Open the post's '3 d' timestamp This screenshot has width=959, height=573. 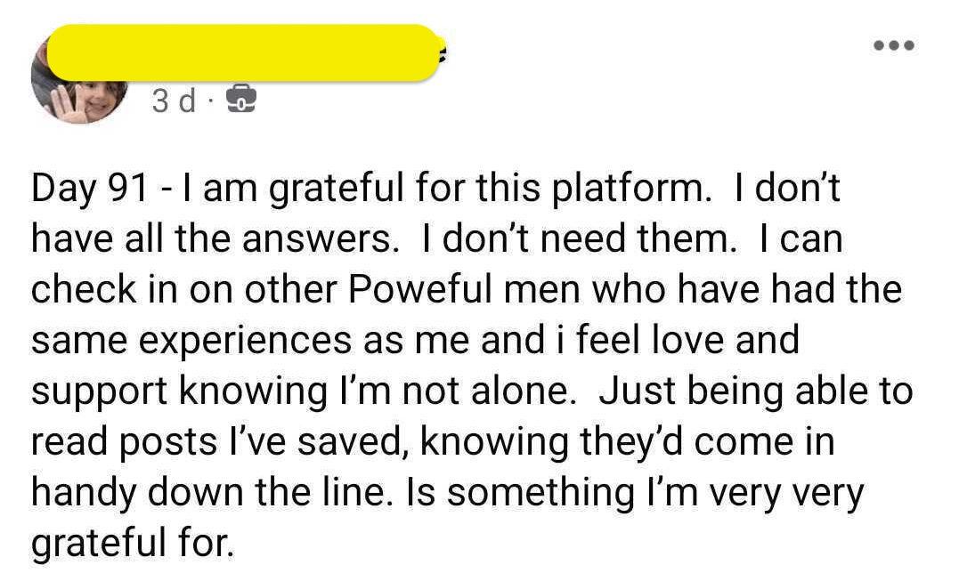pyautogui.click(x=175, y=101)
